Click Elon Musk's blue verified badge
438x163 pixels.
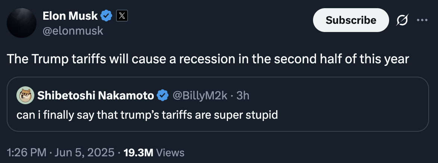coord(107,16)
